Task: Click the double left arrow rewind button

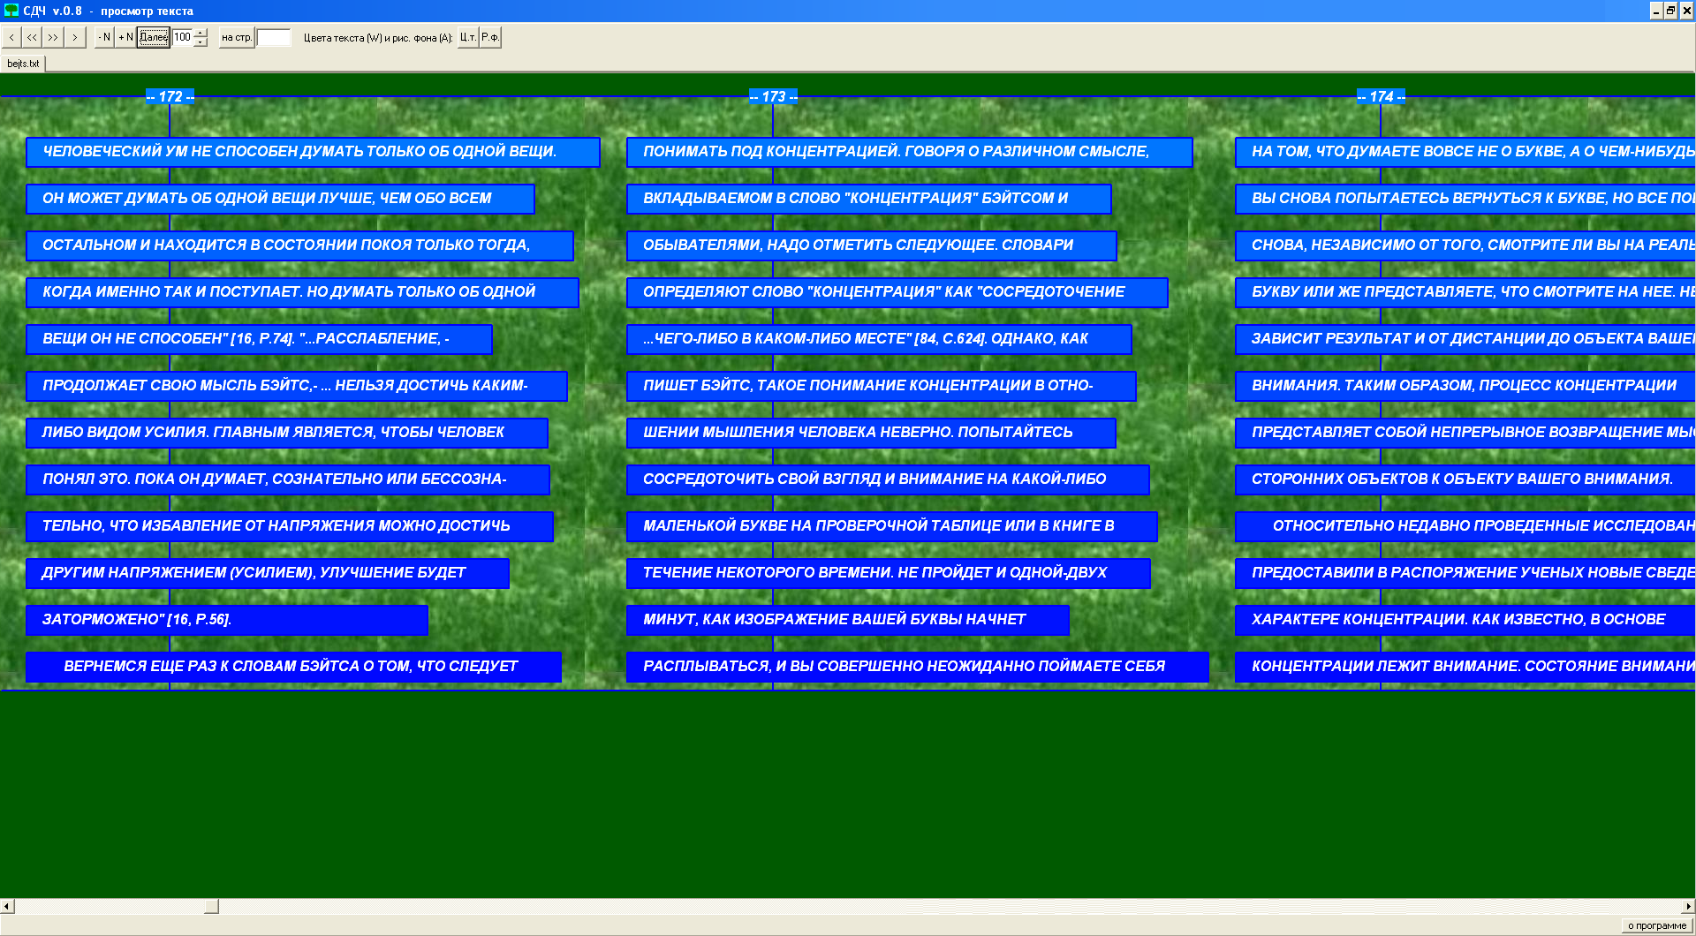Action: [x=33, y=37]
